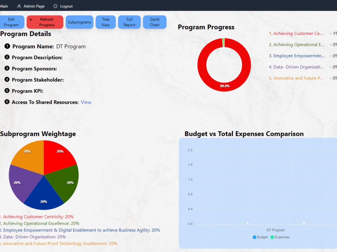Click the 'DT Program' program name value
Screen dimensions: 337x252
tap(71, 46)
